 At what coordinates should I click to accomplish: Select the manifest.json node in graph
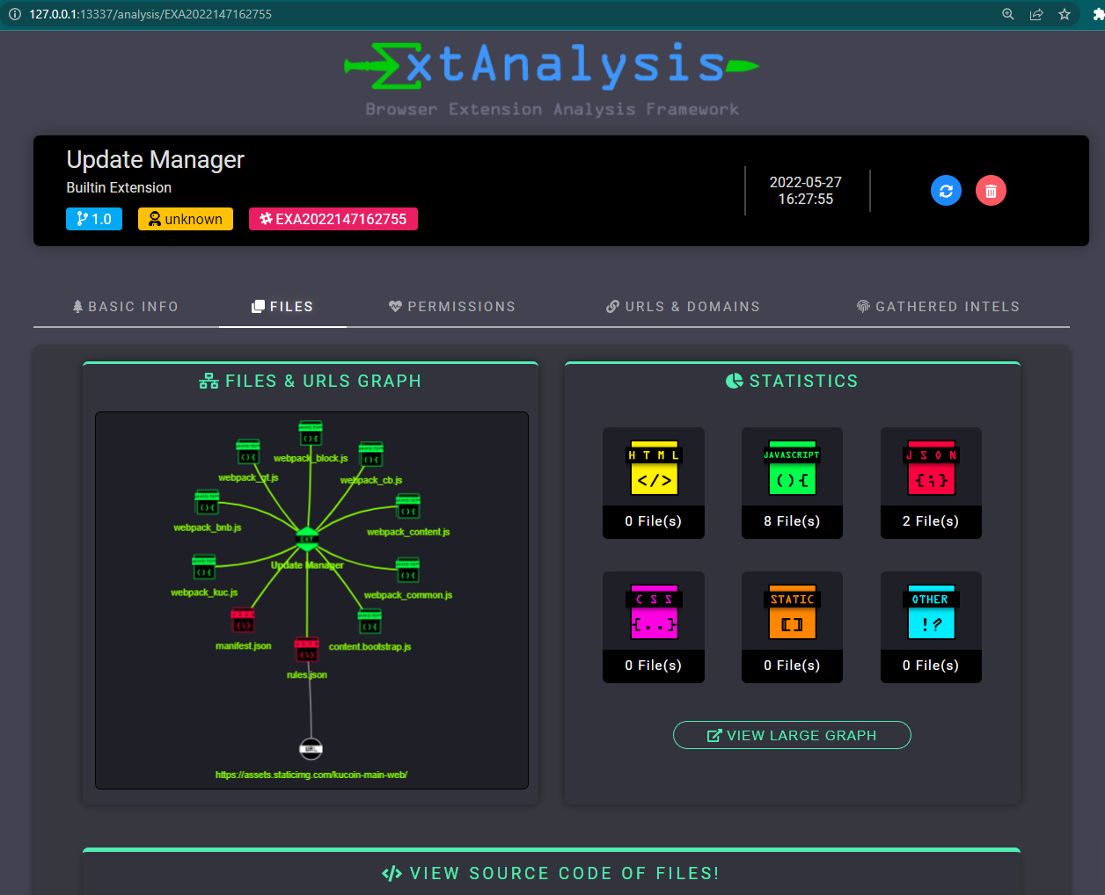243,621
